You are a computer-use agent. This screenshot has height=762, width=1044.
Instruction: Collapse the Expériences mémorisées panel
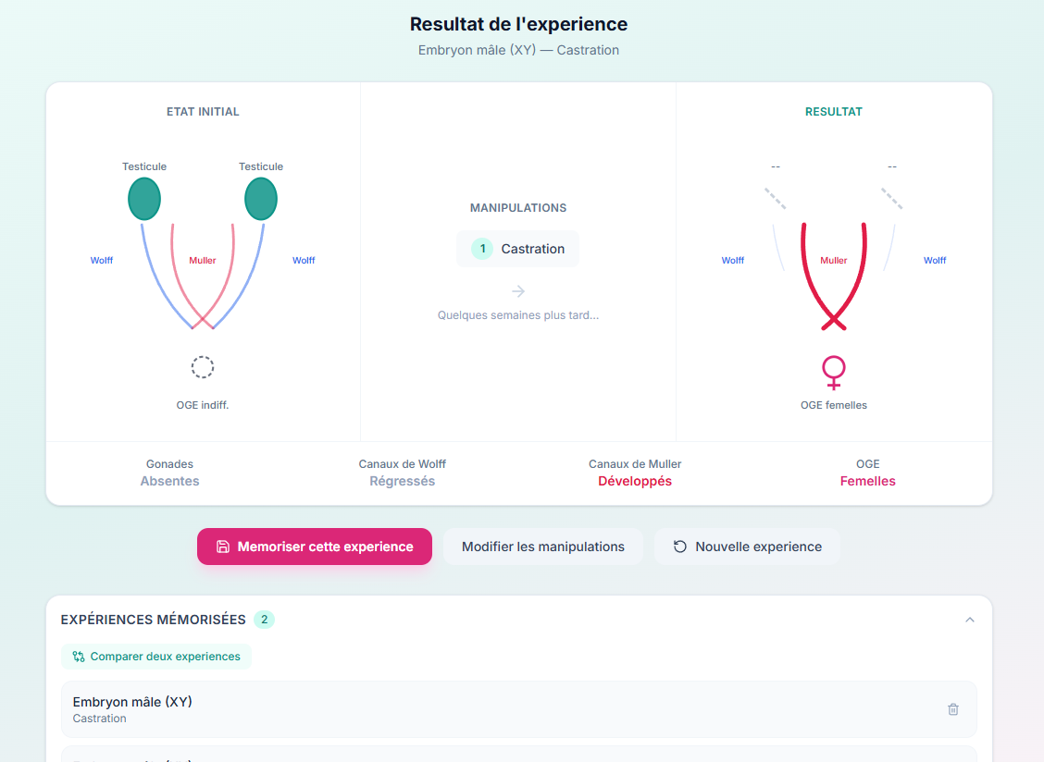(969, 620)
